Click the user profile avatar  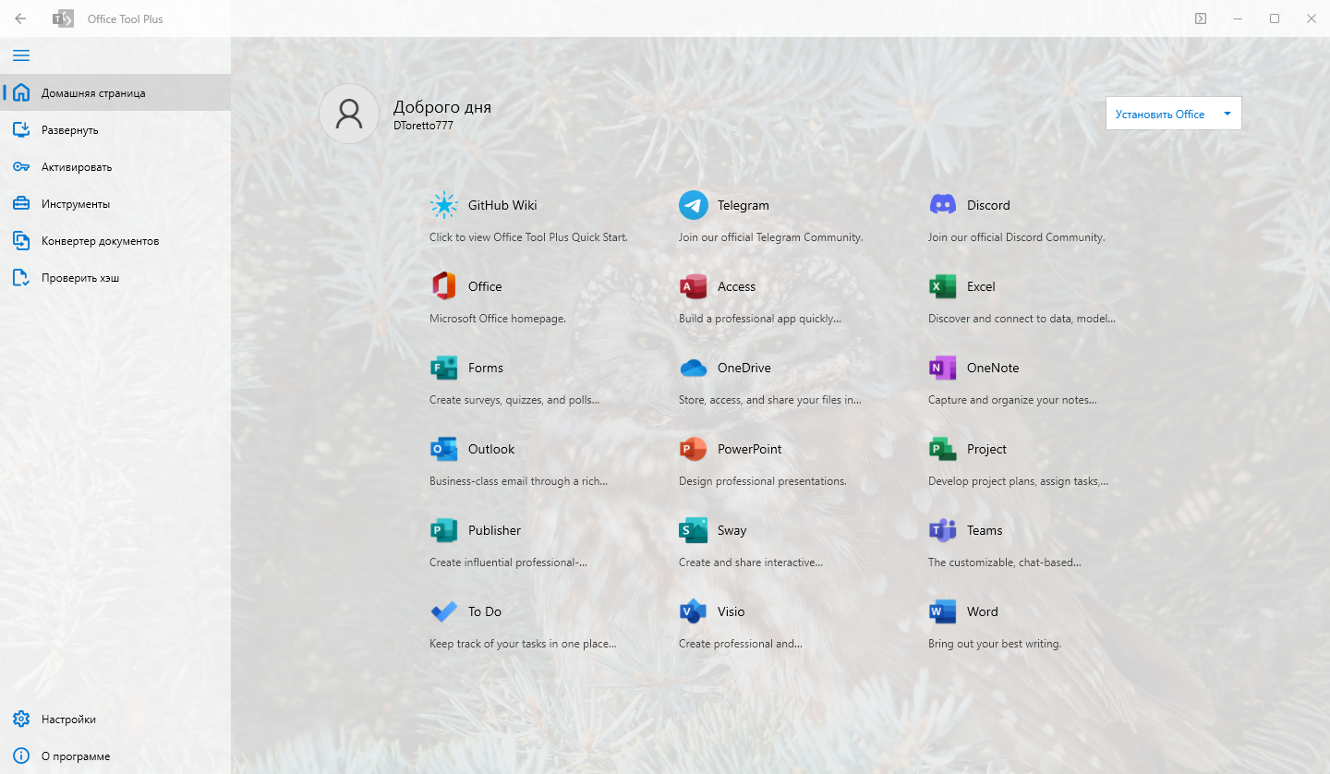coord(349,114)
